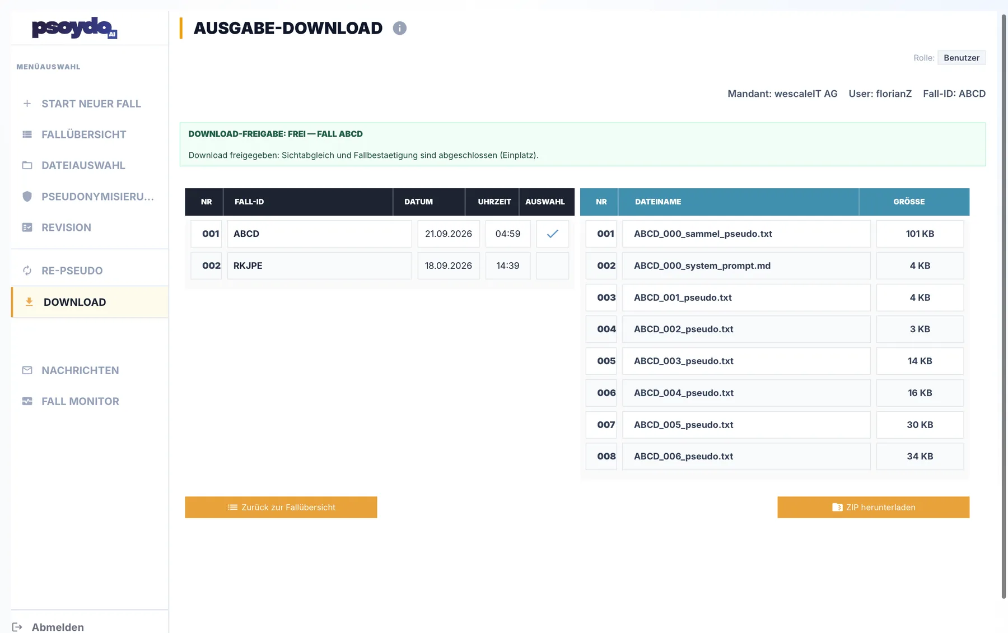Click the shield icon for Pseudonymisierung
Screen dimensions: 1008x633
tap(27, 197)
